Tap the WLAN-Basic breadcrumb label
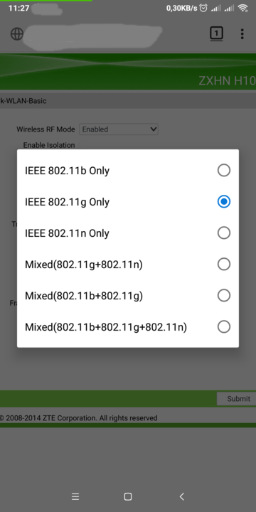This screenshot has height=512, width=256. coord(23,100)
